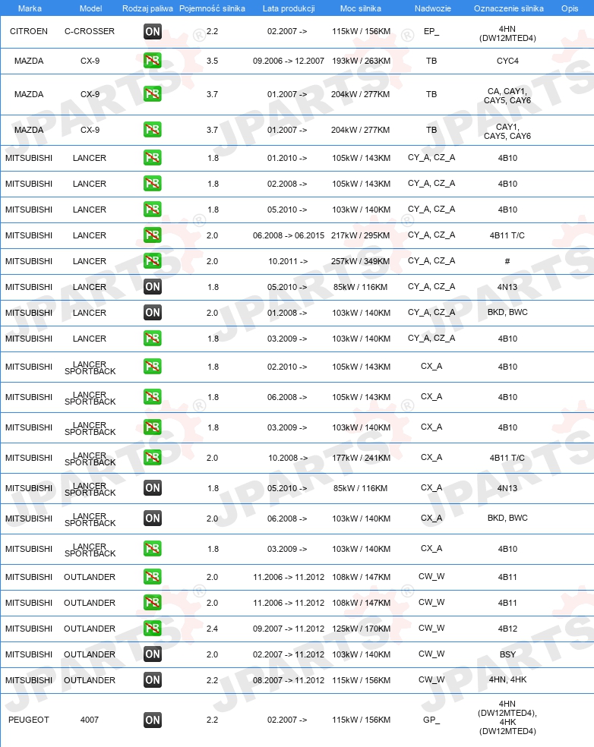Click engine code 4HN, 4HK
The image size is (594, 747).
tap(507, 680)
